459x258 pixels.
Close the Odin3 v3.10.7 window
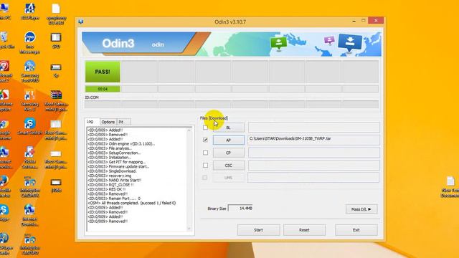click(x=376, y=21)
